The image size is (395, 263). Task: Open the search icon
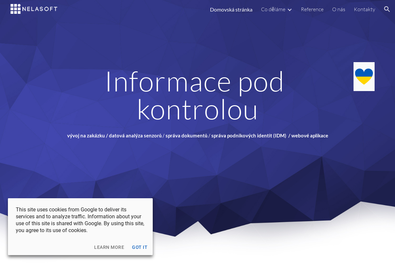click(x=387, y=9)
